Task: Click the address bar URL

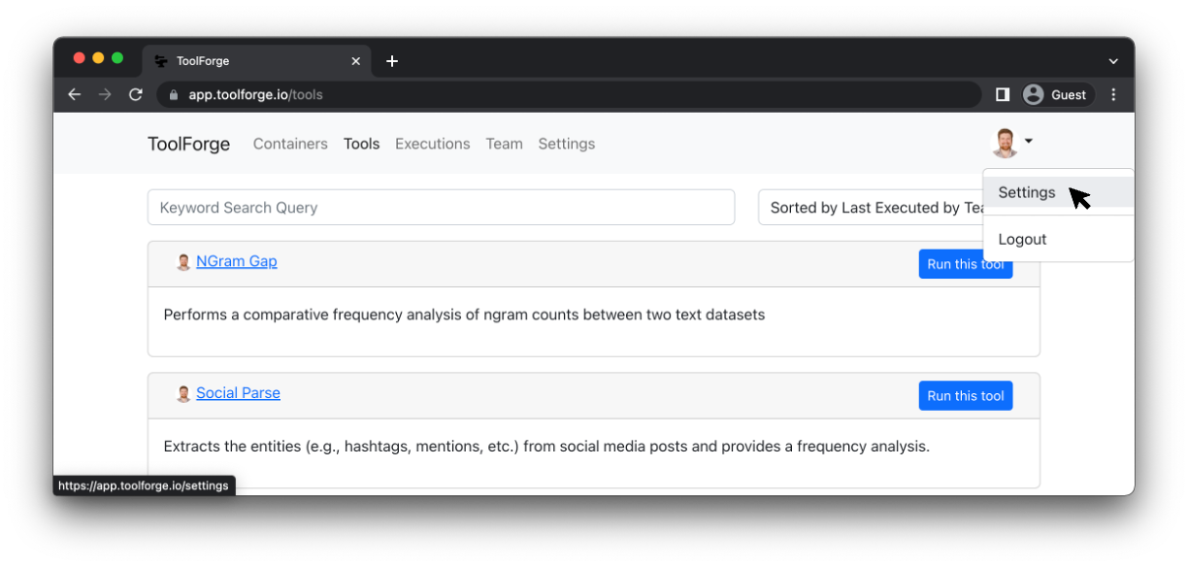Action: [255, 95]
